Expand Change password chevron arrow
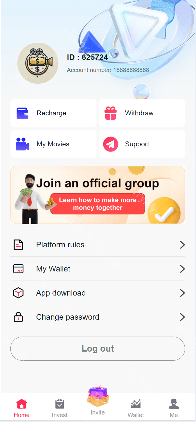 pos(182,317)
